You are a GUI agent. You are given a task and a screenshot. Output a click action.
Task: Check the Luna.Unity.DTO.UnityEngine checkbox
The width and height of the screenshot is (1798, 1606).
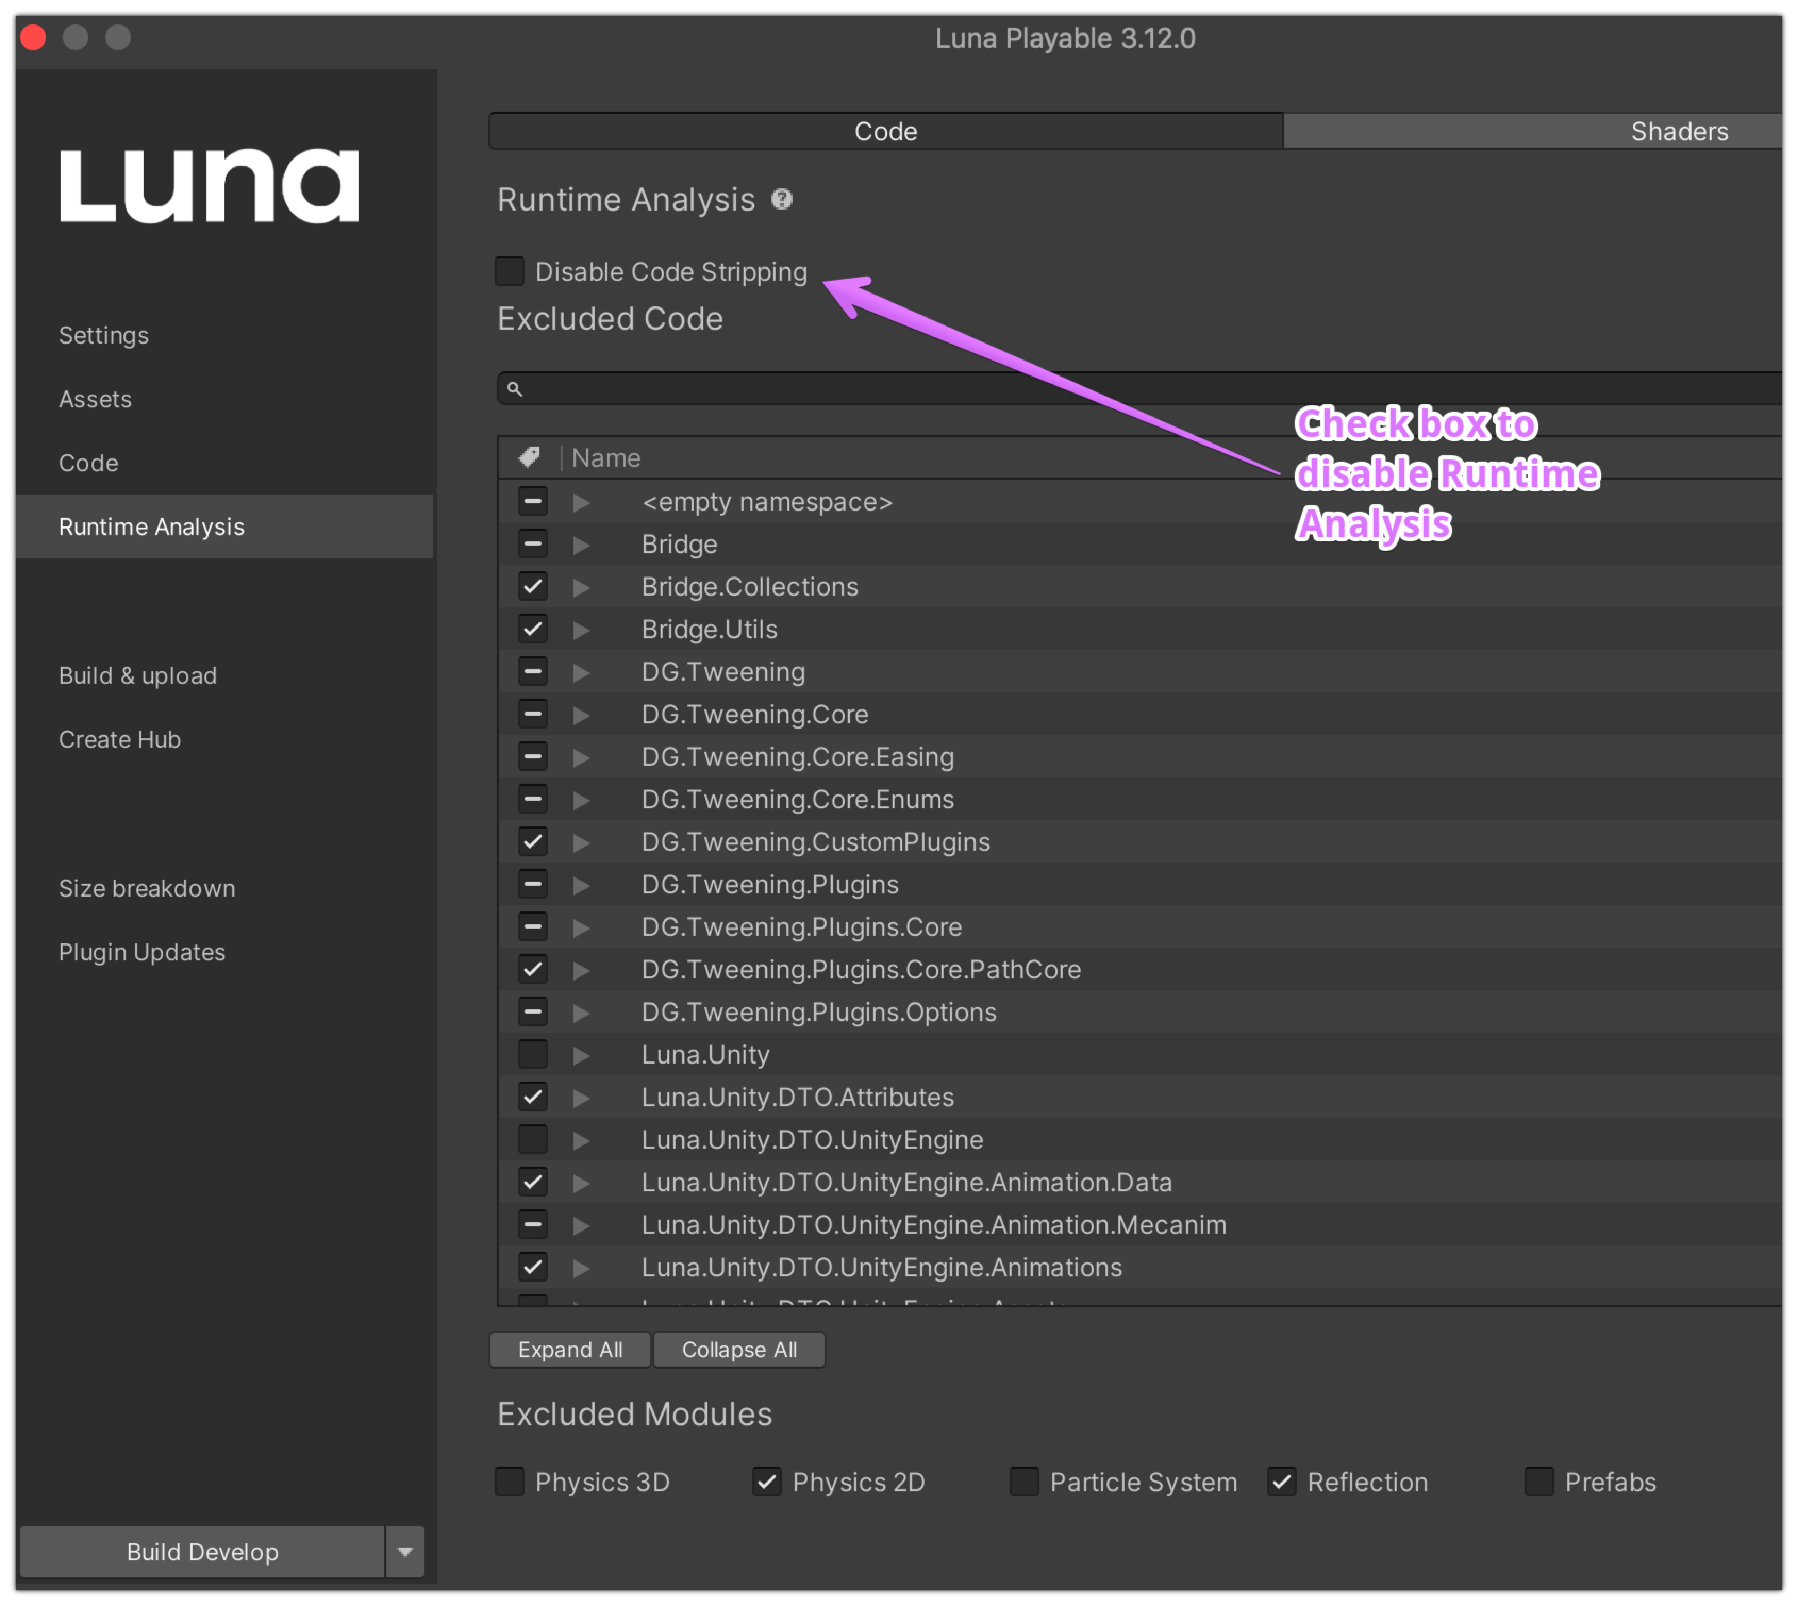click(x=532, y=1139)
